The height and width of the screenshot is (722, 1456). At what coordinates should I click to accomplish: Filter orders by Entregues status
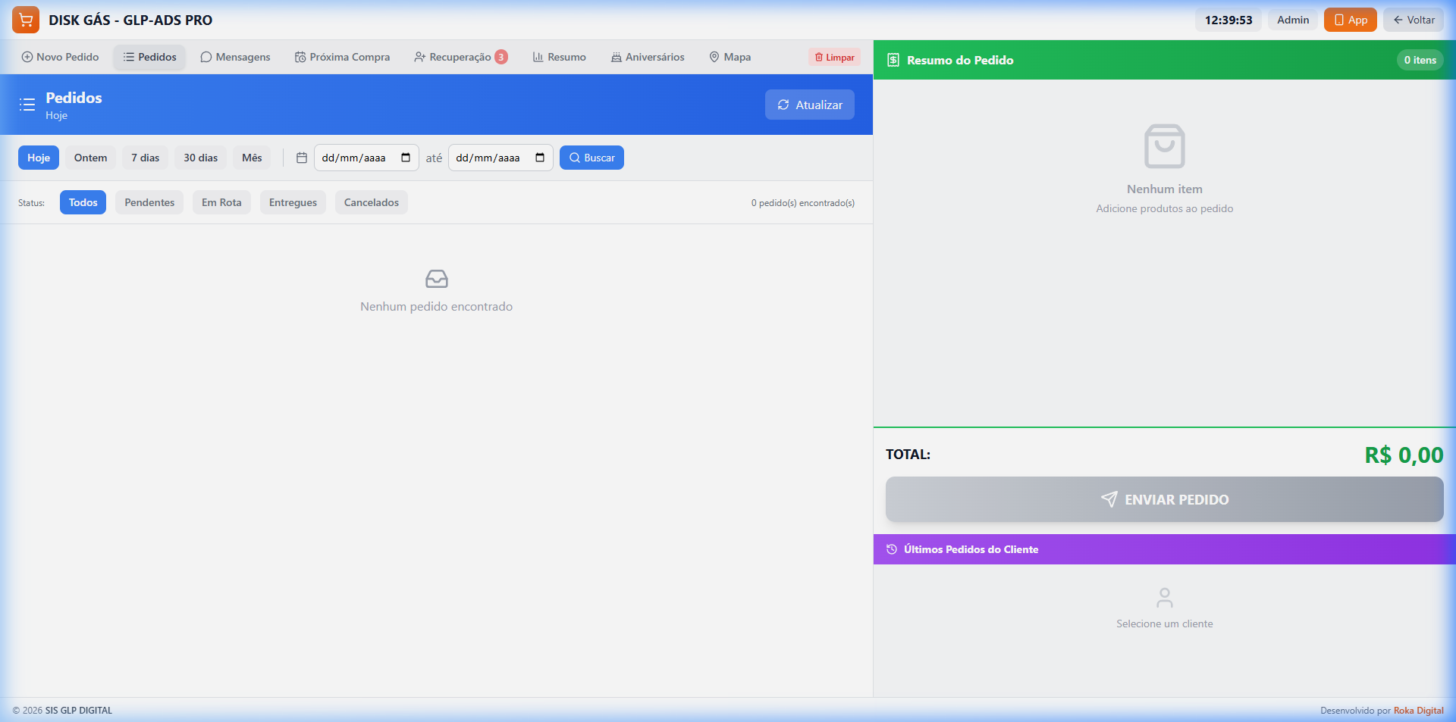coord(293,202)
